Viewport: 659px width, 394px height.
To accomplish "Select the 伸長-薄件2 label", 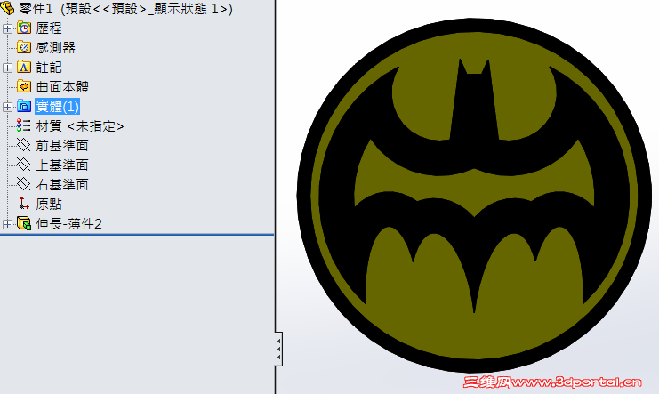I will tap(69, 224).
